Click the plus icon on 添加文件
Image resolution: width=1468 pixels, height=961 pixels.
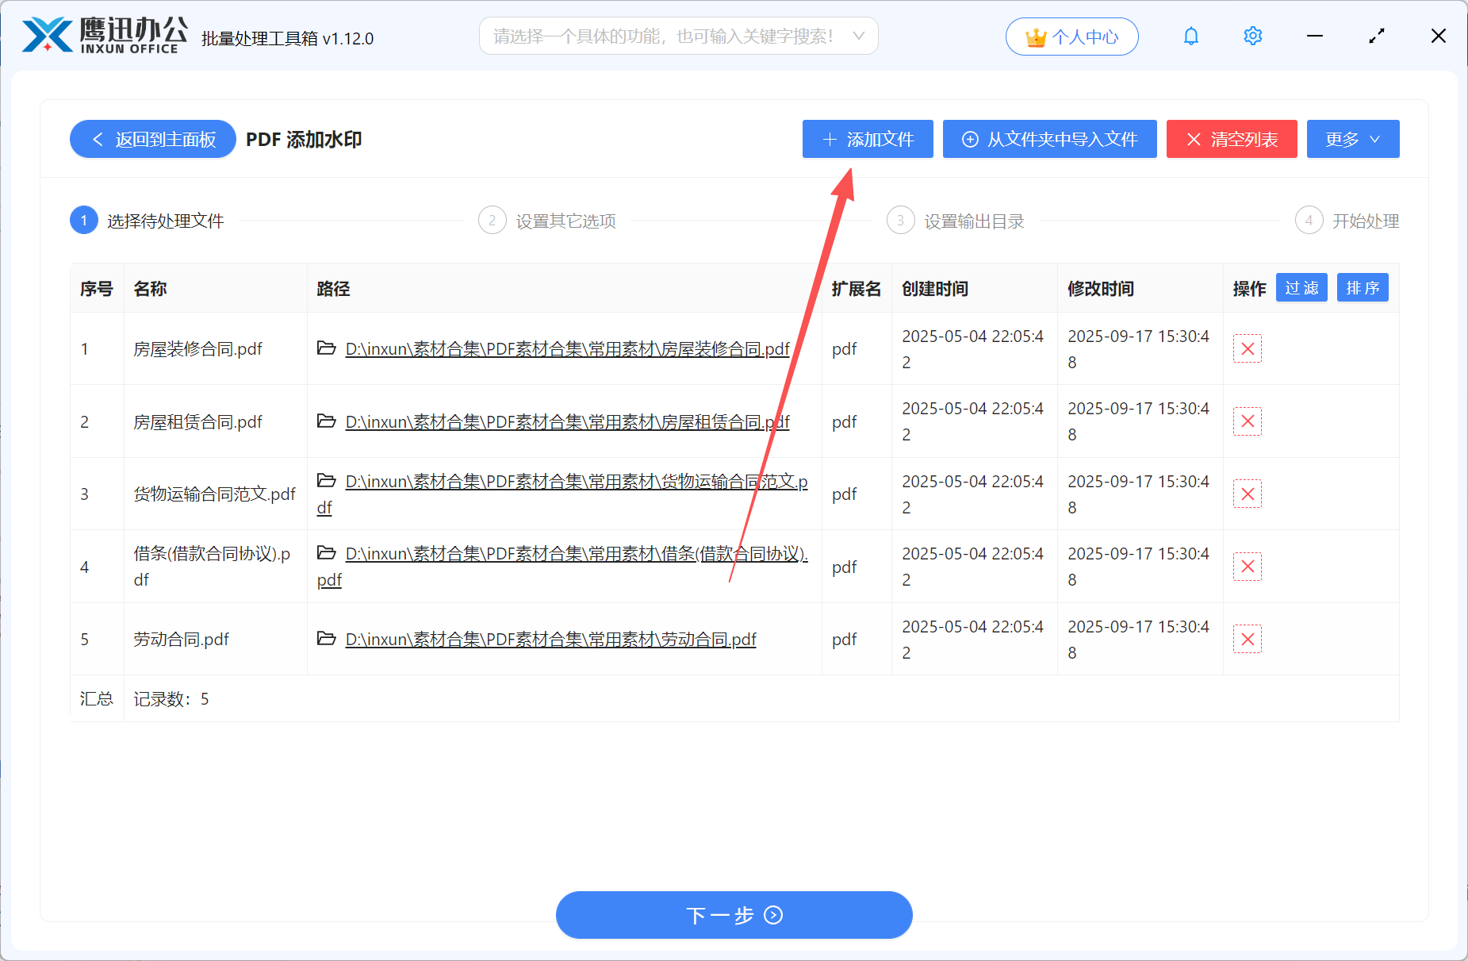[830, 139]
